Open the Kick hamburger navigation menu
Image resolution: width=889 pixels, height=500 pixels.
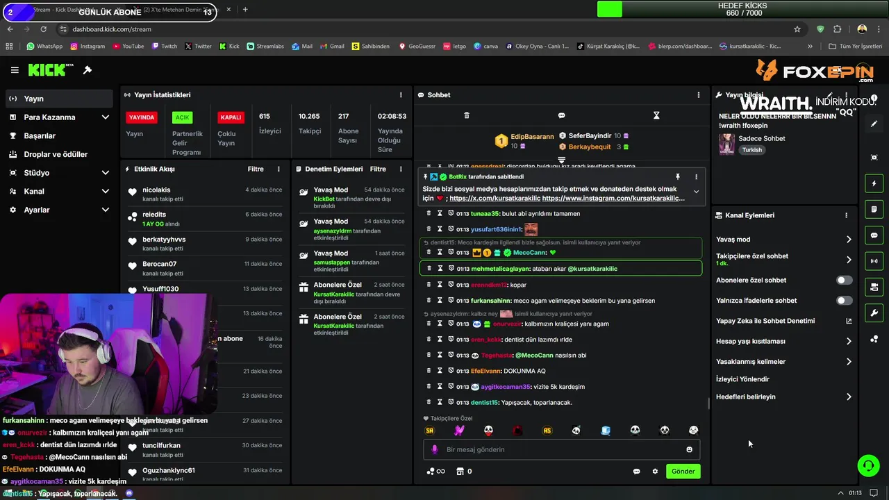tap(15, 70)
